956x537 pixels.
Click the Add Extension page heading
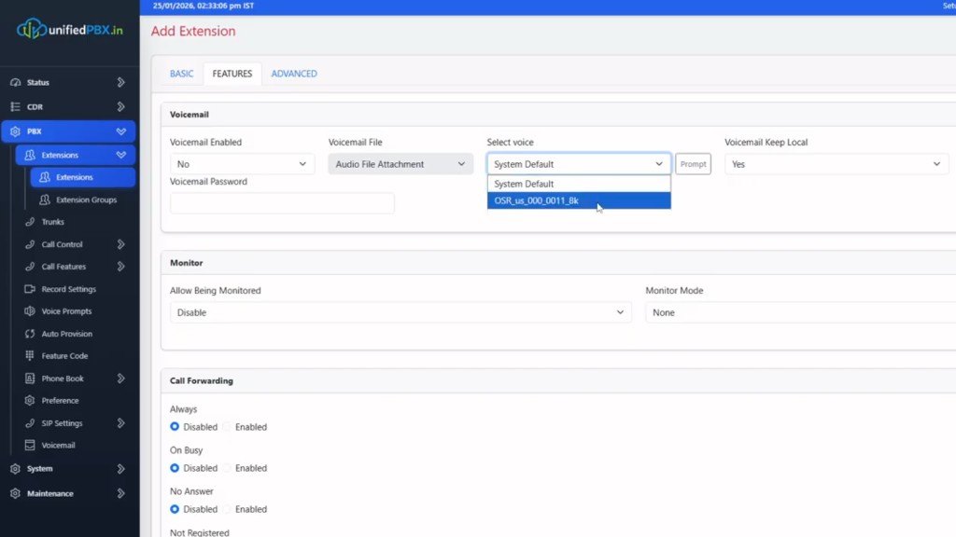[193, 31]
